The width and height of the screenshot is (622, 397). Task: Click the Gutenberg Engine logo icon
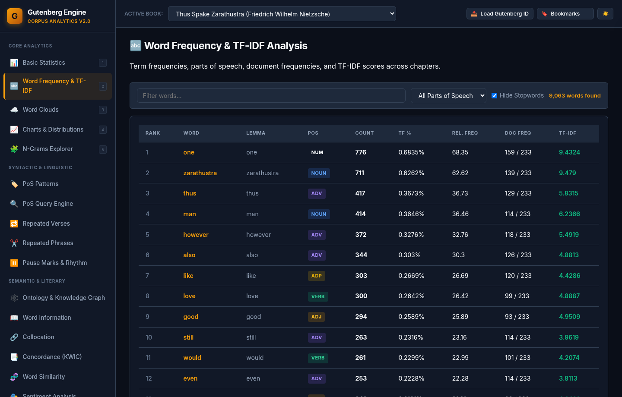click(x=15, y=16)
